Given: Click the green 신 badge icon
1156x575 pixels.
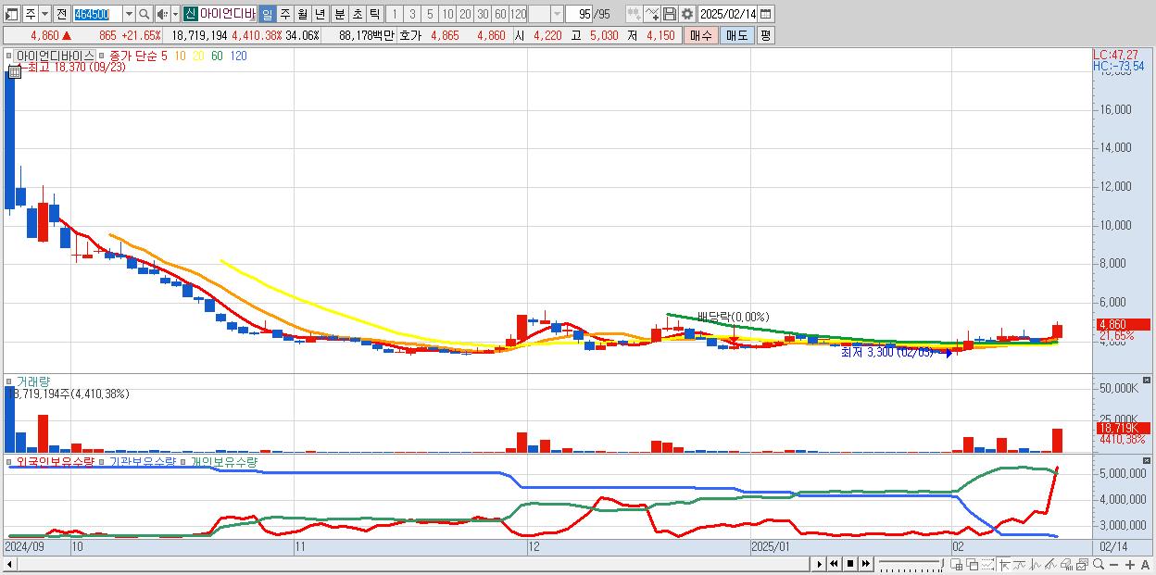Looking at the screenshot, I should coord(190,14).
